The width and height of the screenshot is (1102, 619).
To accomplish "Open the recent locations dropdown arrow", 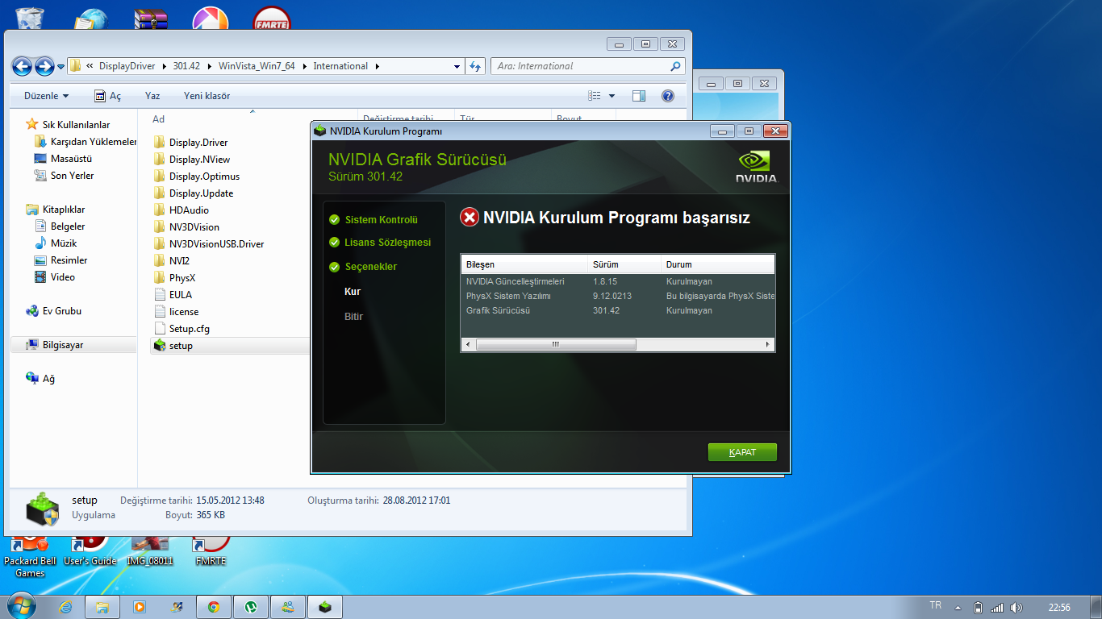I will pyautogui.click(x=61, y=67).
